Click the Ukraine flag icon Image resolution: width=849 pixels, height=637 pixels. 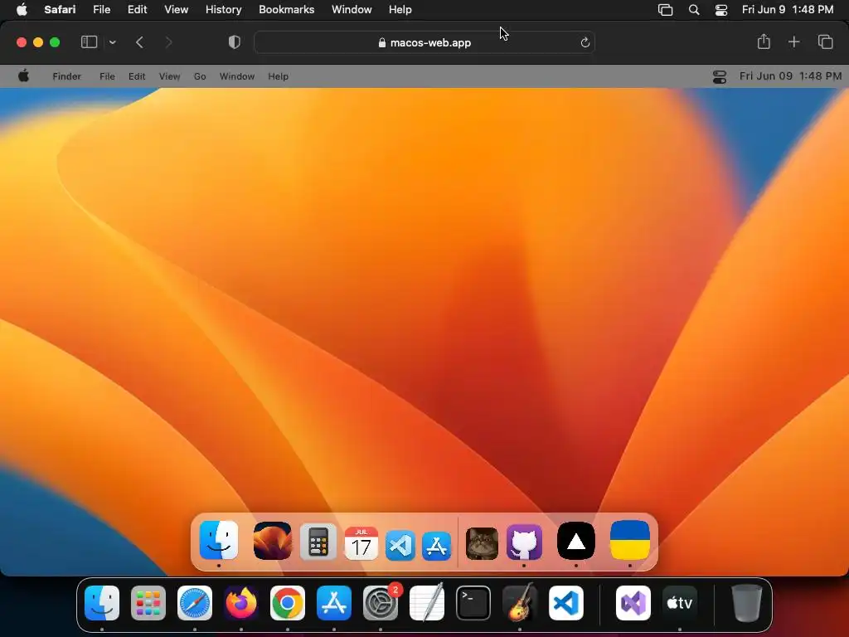[x=630, y=540]
